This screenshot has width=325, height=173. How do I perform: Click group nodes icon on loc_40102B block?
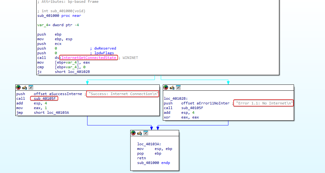(178, 88)
